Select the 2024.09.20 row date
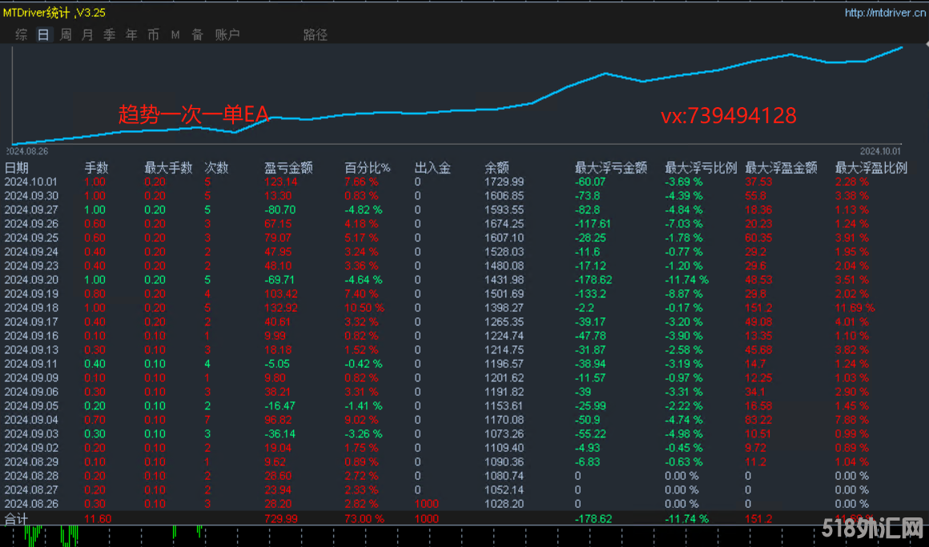929x547 pixels. point(31,280)
